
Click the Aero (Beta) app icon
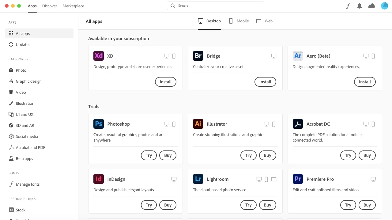click(x=298, y=56)
